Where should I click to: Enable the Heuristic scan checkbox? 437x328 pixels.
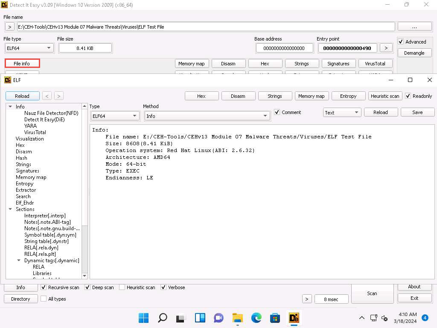(122, 287)
